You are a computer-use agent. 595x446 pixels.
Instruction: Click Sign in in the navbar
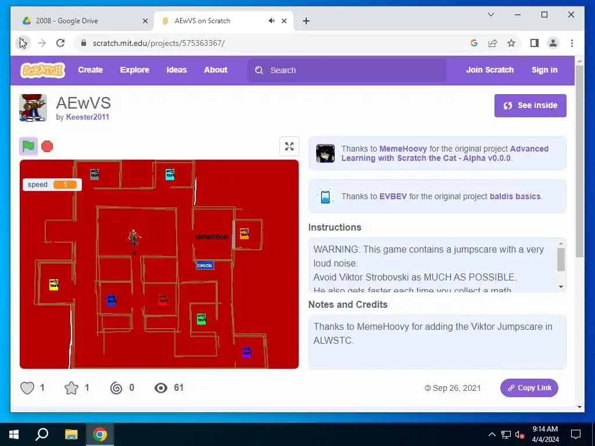click(x=544, y=70)
